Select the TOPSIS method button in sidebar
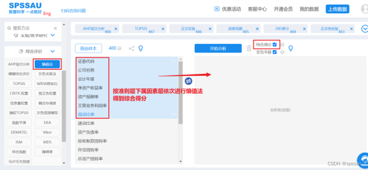Viewport: 368px width, 170px height. [19, 84]
